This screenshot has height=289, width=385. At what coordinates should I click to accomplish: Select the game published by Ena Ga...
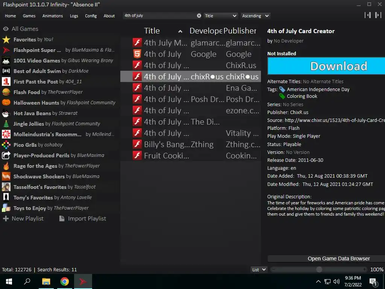pyautogui.click(x=191, y=88)
